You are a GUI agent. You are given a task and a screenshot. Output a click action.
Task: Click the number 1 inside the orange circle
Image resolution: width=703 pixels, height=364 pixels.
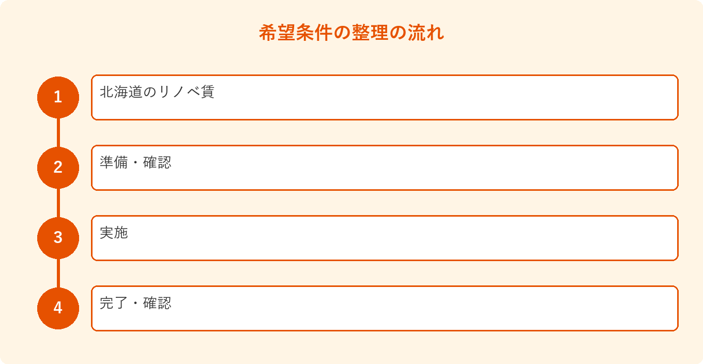(58, 97)
